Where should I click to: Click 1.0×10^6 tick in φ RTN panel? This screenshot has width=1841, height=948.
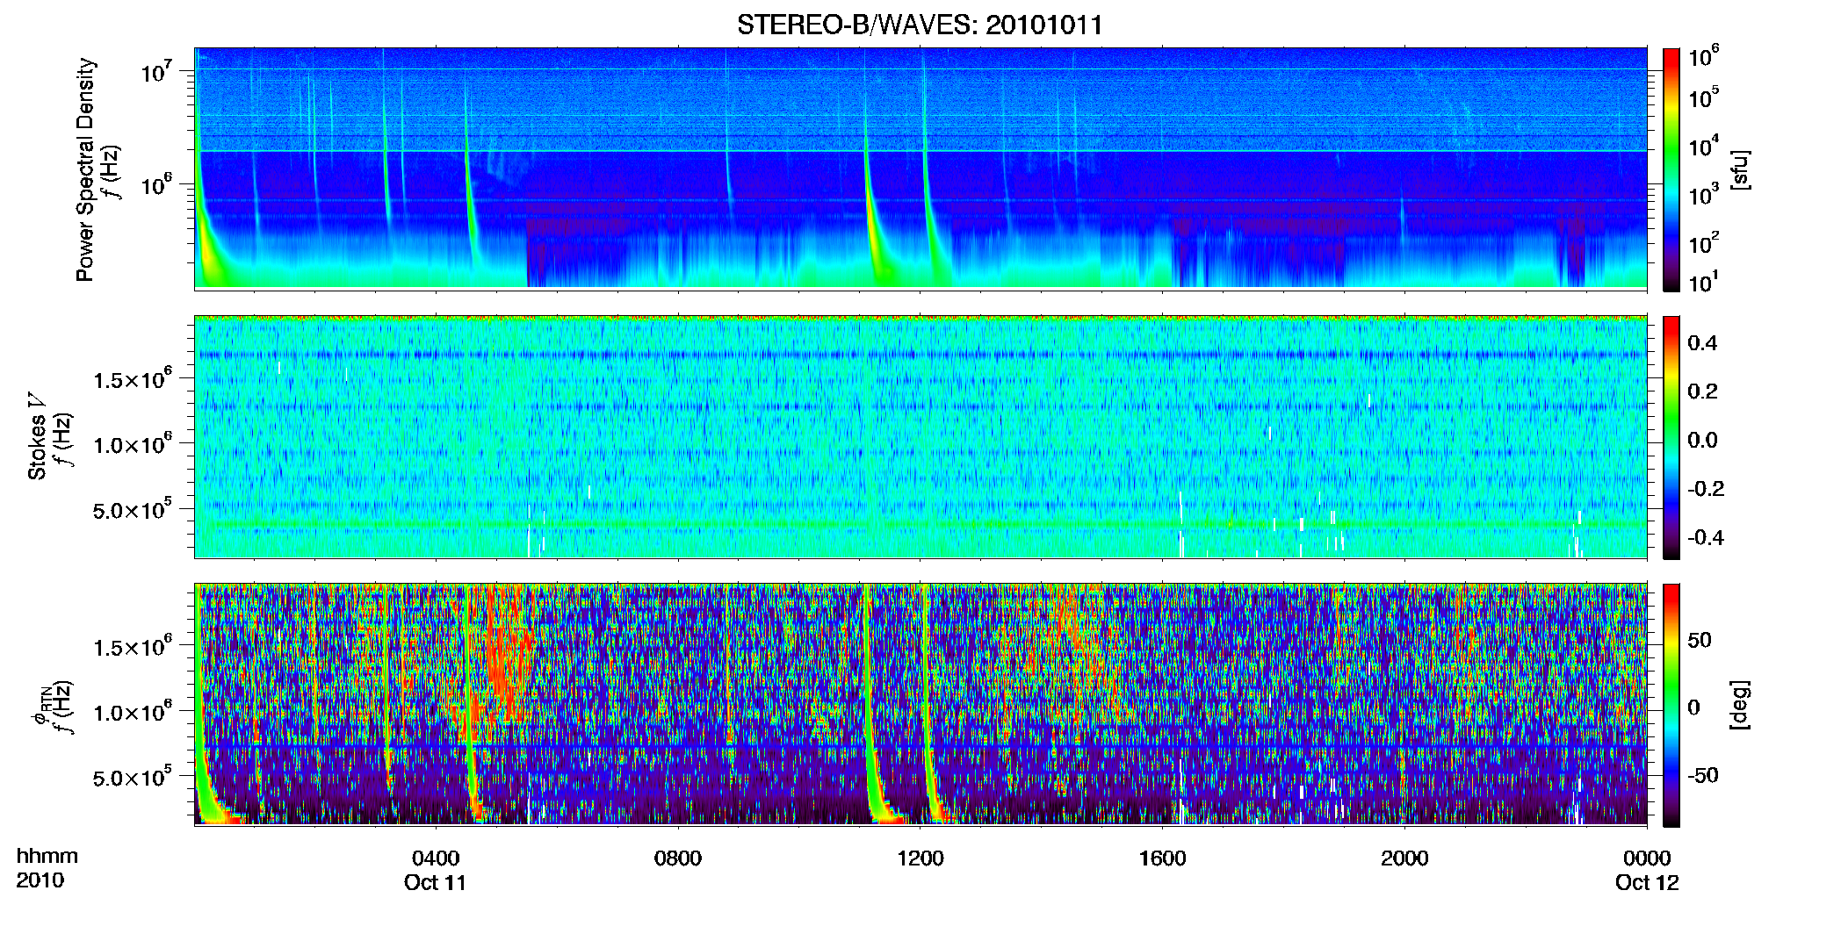pyautogui.click(x=132, y=710)
